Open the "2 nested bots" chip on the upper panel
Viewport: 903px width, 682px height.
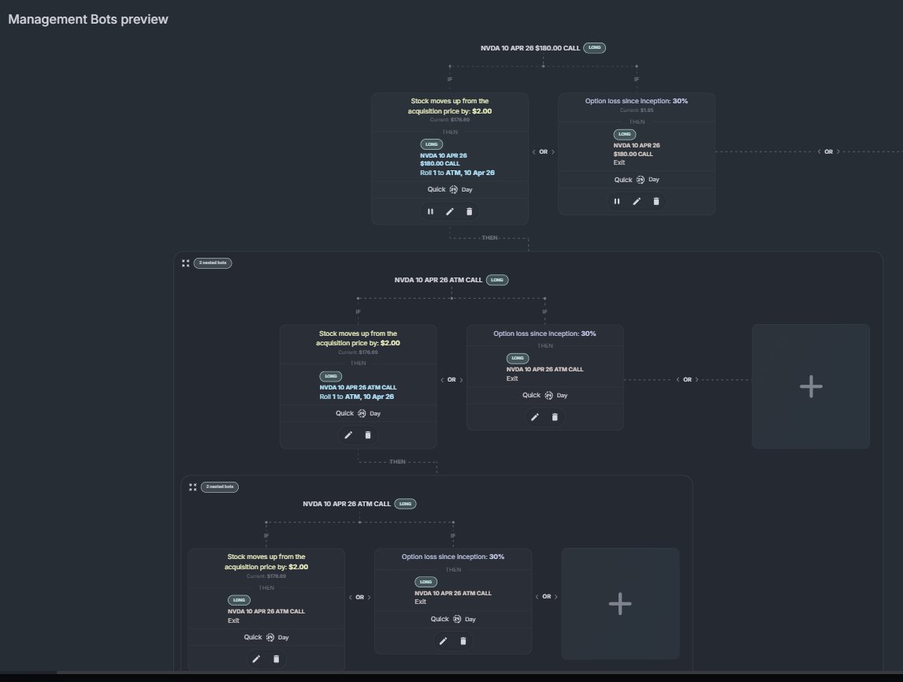coord(211,263)
